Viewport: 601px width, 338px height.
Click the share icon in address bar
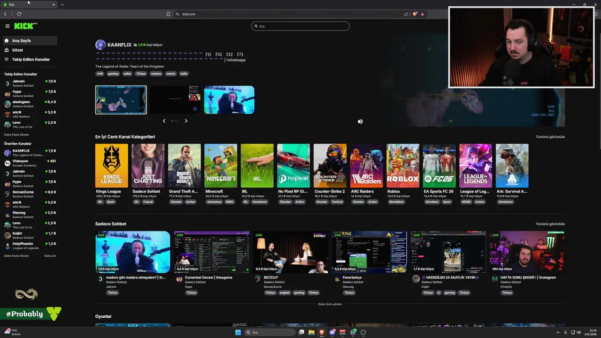pos(406,14)
